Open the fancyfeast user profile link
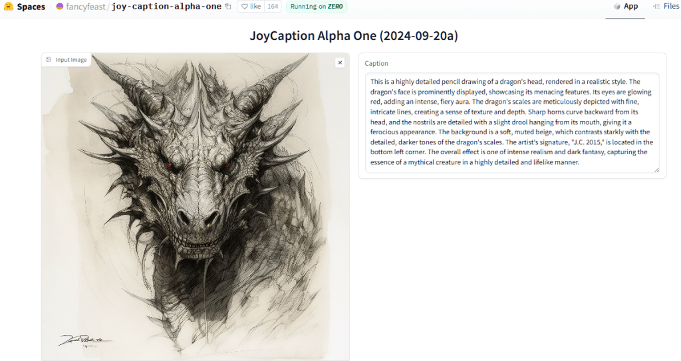681x361 pixels. click(86, 7)
